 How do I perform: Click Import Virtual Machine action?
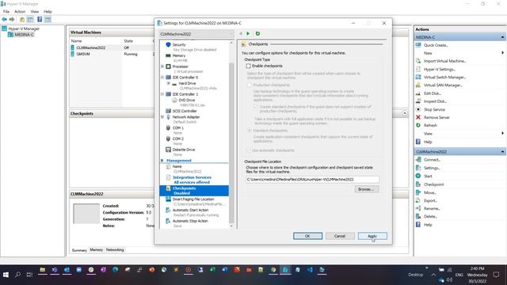[444, 61]
